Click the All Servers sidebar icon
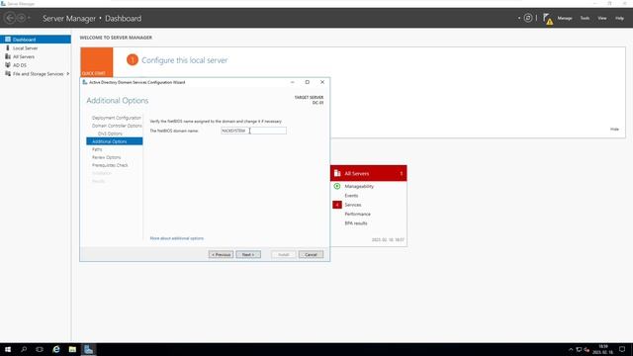Screen dimensions: 633x356 (x=8, y=56)
